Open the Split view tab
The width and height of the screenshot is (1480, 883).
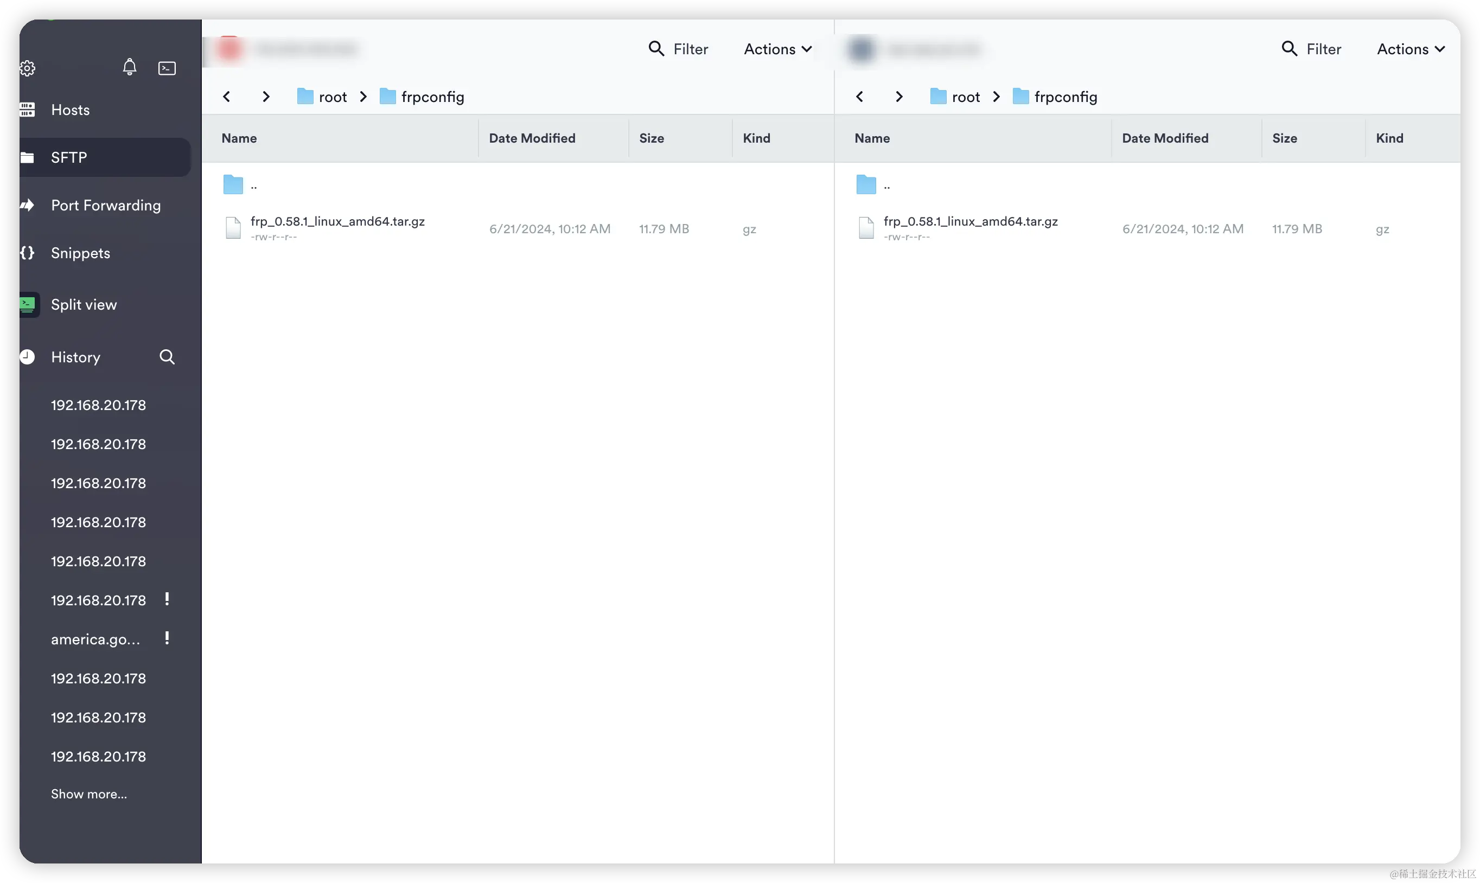tap(84, 305)
